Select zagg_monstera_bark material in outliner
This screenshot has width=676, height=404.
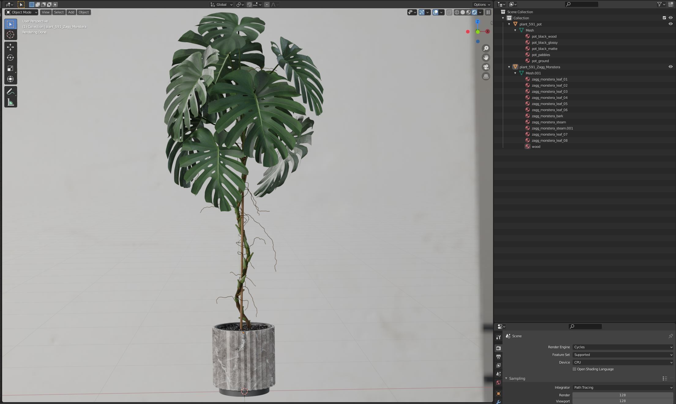pyautogui.click(x=547, y=116)
